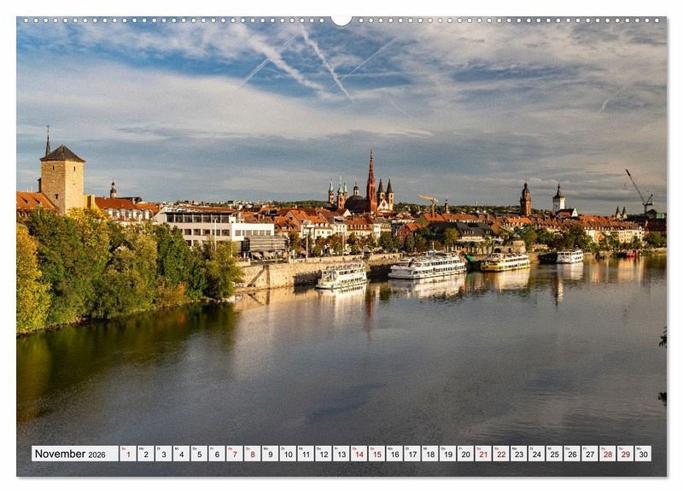Select day 18 in the calendar strip
Image resolution: width=683 pixels, height=493 pixels.
[x=430, y=454]
